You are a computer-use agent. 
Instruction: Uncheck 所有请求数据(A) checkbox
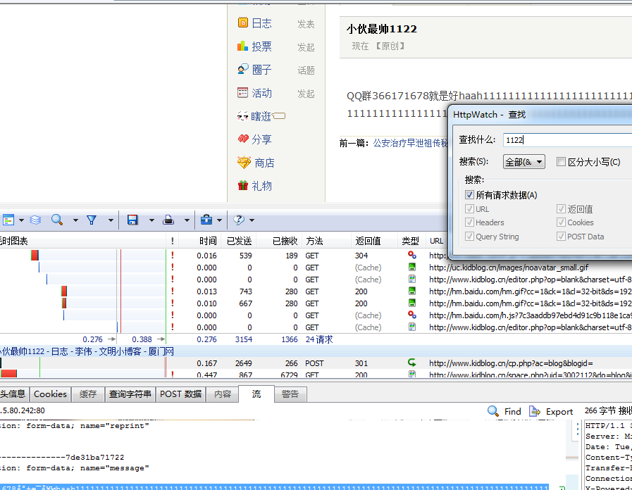pos(469,195)
